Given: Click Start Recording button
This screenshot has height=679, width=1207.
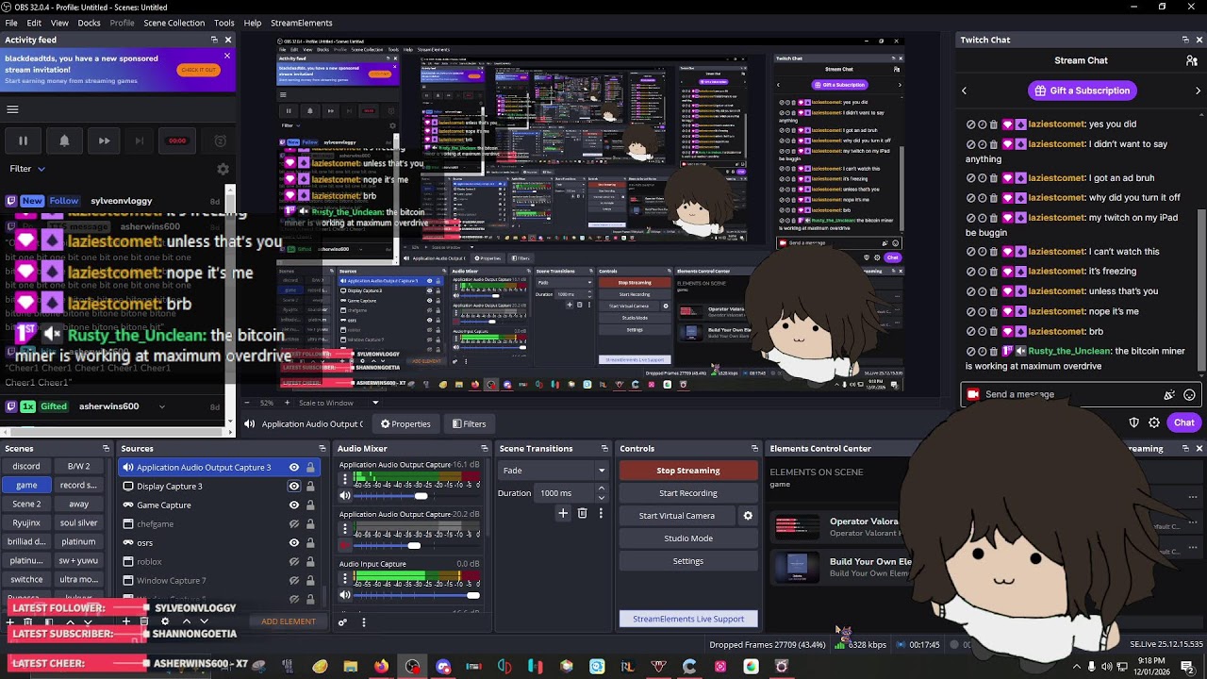Looking at the screenshot, I should [688, 493].
